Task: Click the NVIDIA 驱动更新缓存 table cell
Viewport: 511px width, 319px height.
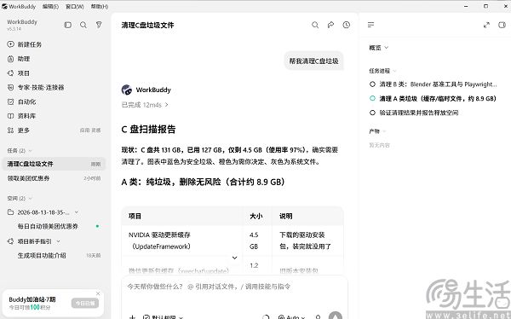Action: (182, 241)
